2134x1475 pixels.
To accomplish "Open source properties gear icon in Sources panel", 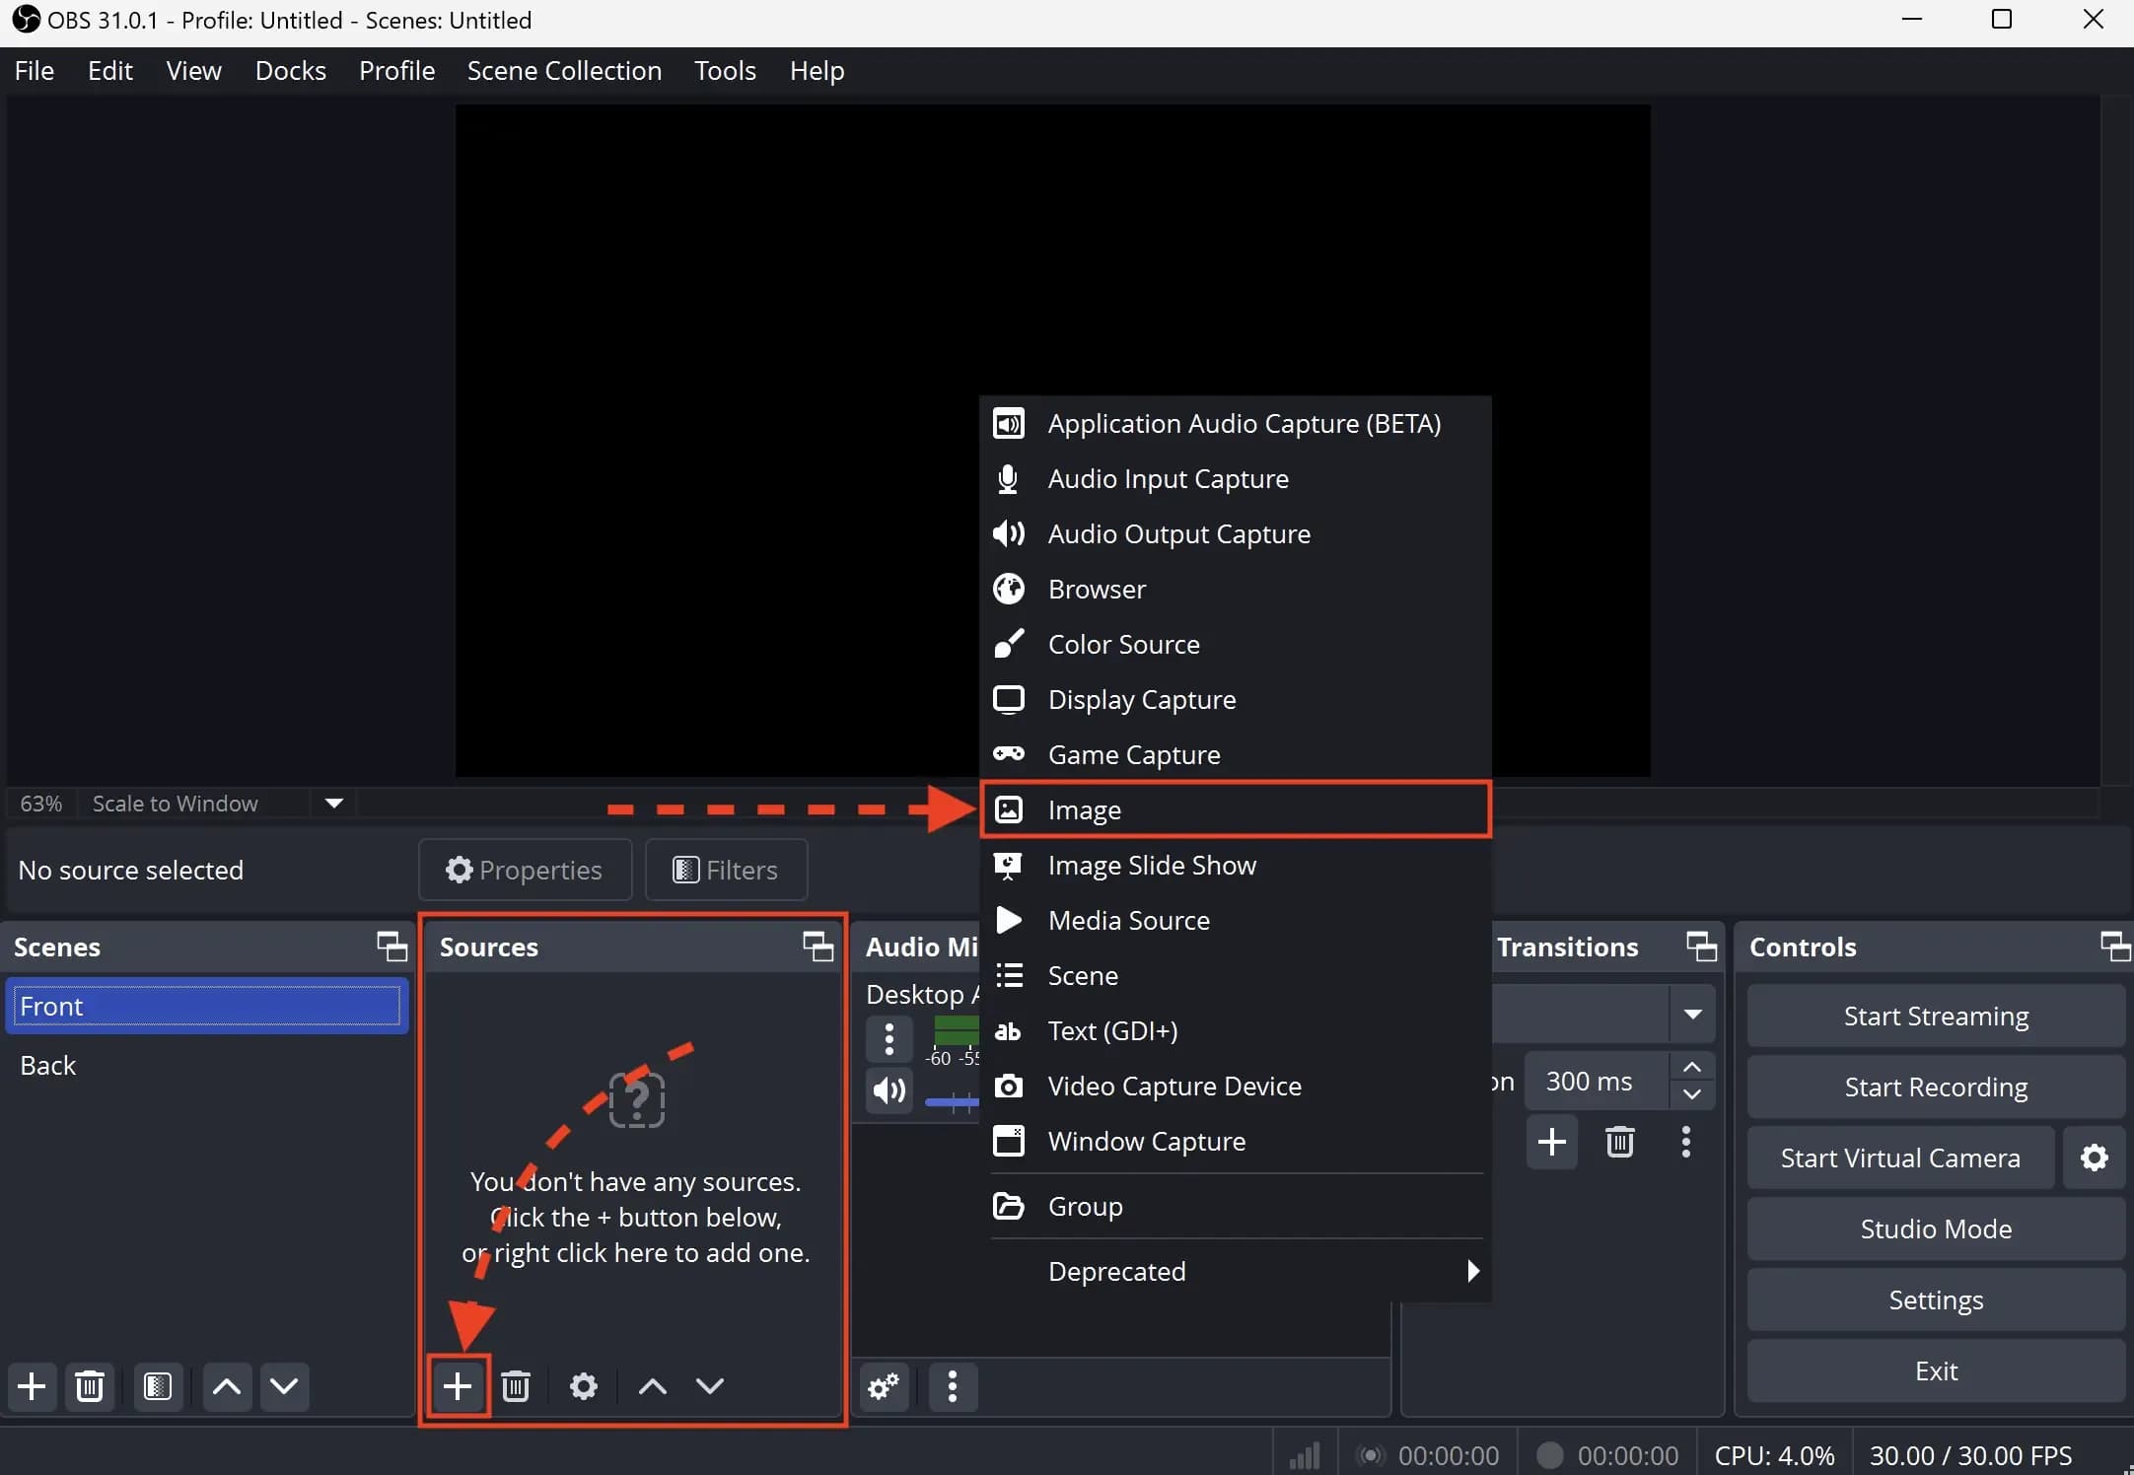I will 583,1386.
